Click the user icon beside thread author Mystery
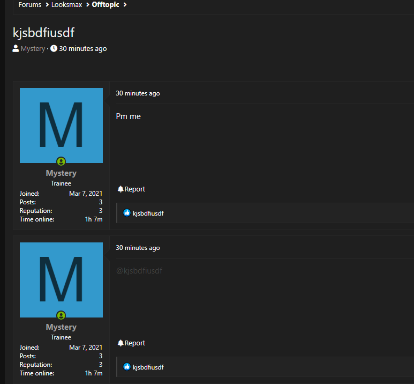The image size is (414, 384). click(x=16, y=49)
